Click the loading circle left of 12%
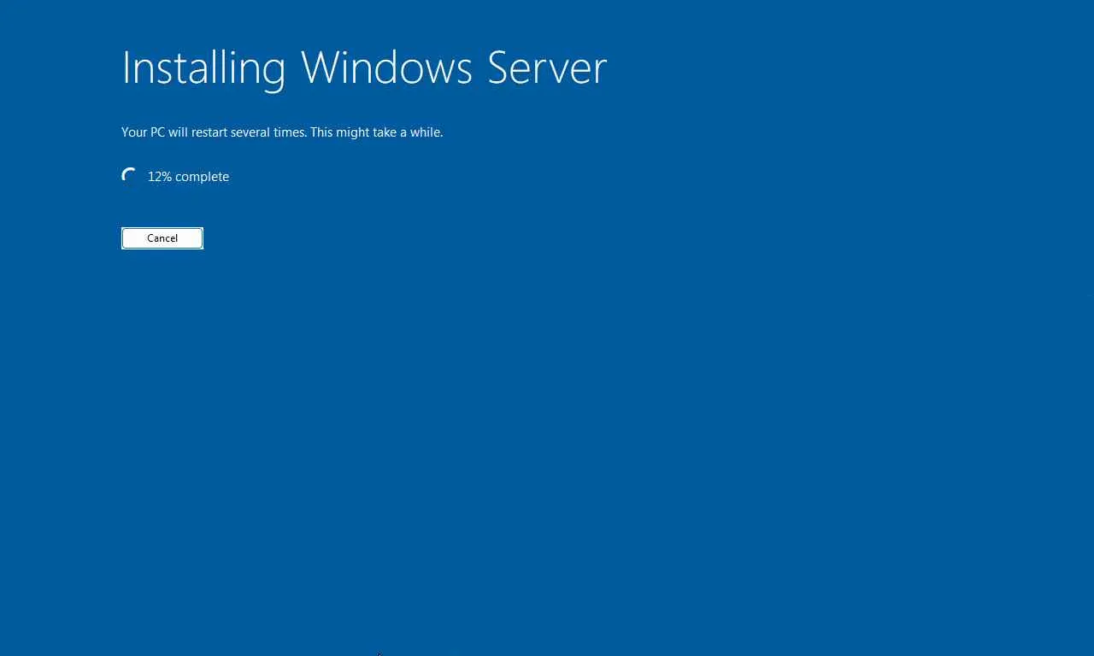 pyautogui.click(x=129, y=176)
